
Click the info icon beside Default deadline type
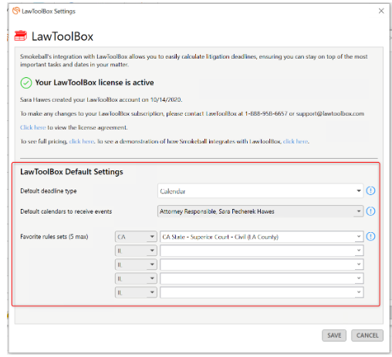[x=370, y=190]
